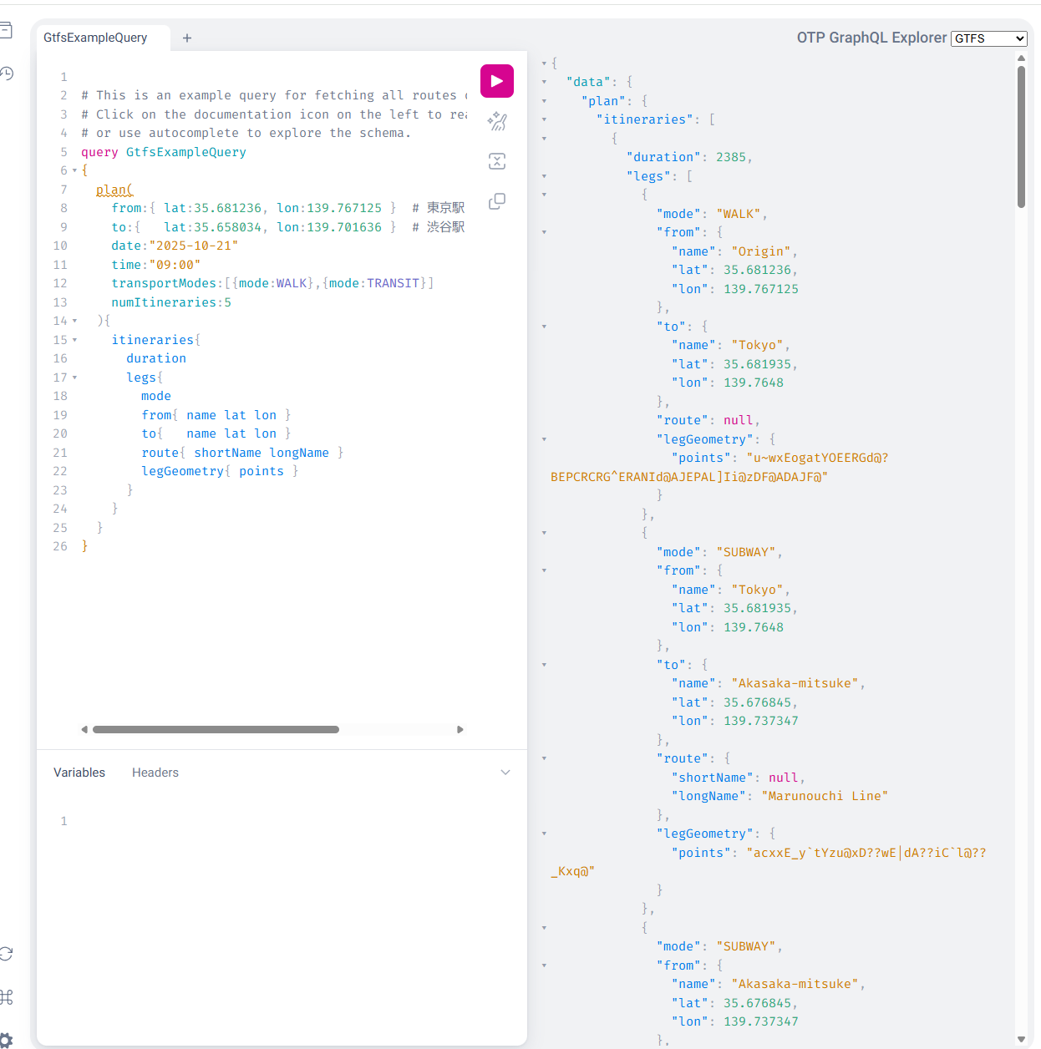Click the date value "2025-10-21"
The image size is (1041, 1049).
coord(194,246)
